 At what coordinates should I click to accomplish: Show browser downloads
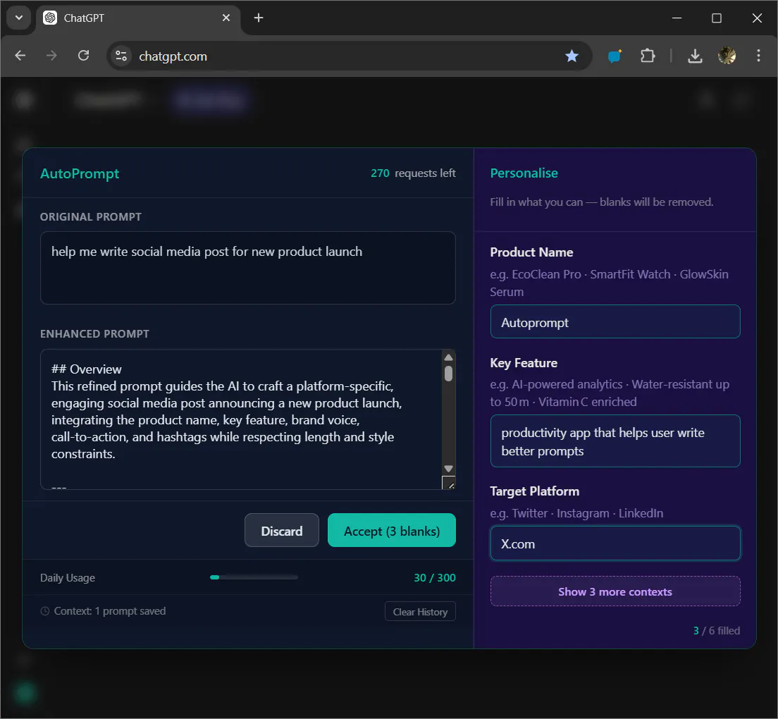695,56
